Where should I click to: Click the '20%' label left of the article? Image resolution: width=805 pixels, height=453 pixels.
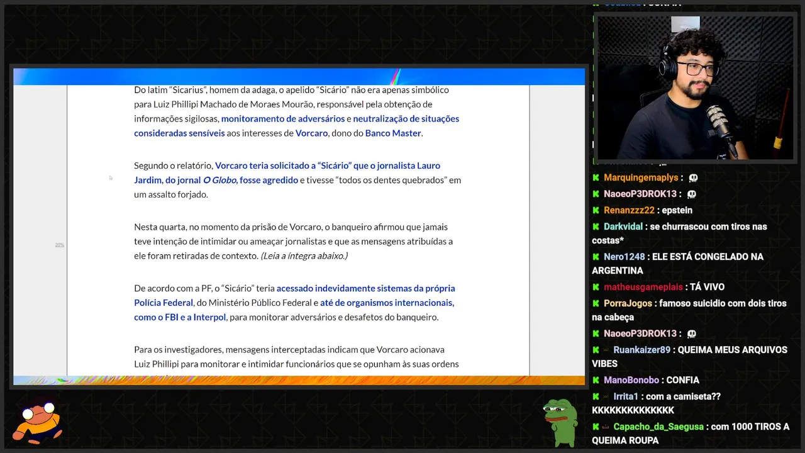(x=60, y=245)
